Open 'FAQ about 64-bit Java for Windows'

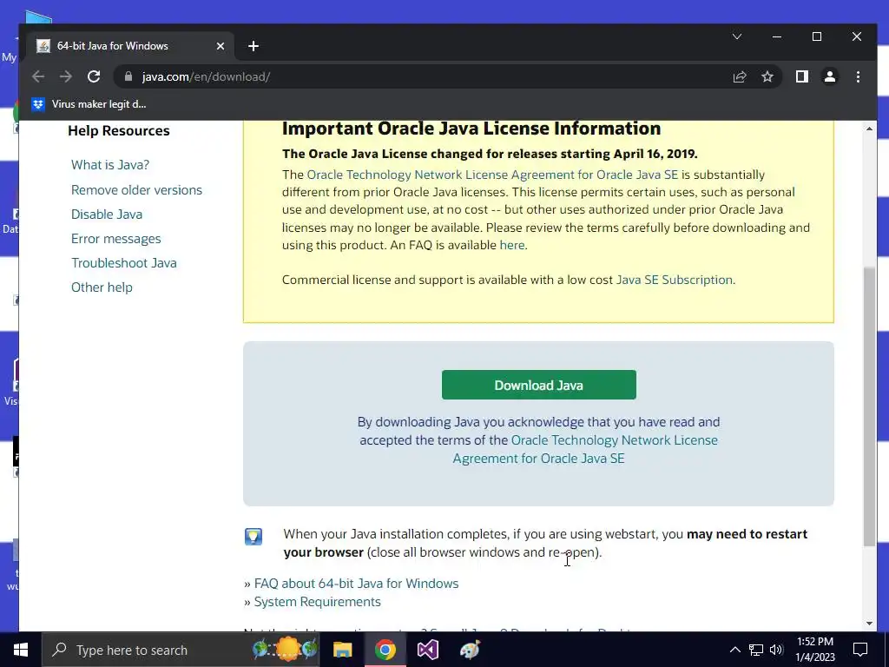356,584
